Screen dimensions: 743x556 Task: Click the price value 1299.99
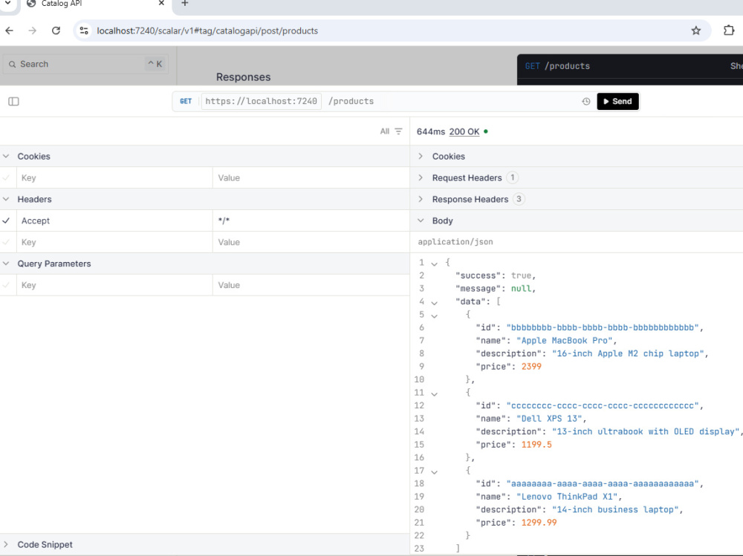539,523
